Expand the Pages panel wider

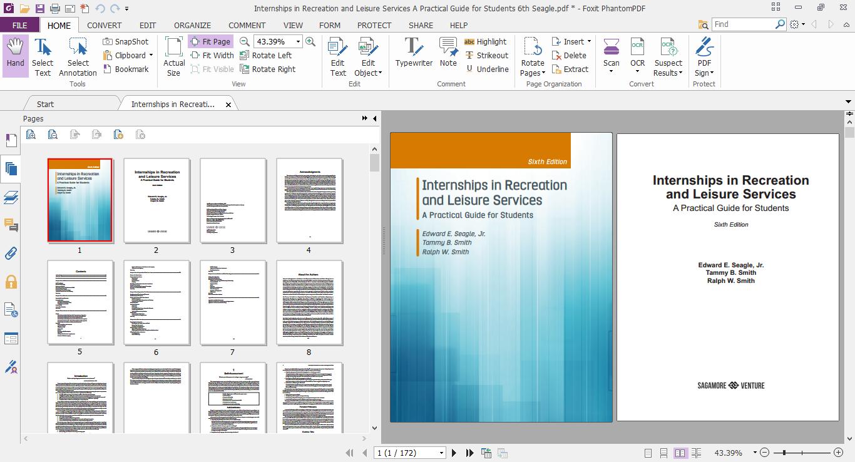tap(365, 118)
